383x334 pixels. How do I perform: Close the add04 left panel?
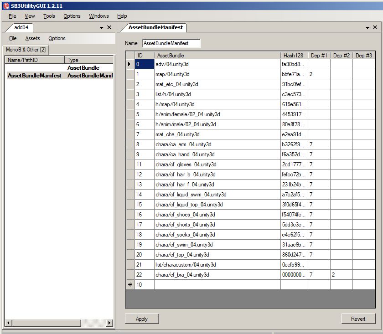click(109, 27)
